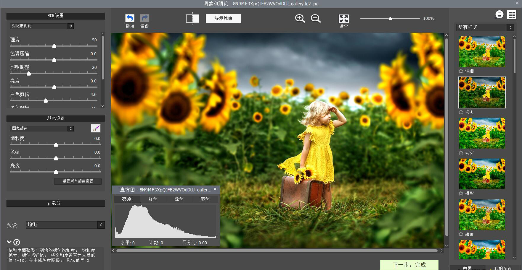
Task: Select the zoom-in magnifier icon
Action: (x=299, y=18)
